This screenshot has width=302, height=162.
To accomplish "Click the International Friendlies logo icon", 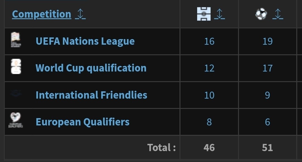I will [16, 94].
